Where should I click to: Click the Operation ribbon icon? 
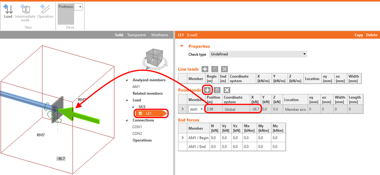pos(45,11)
